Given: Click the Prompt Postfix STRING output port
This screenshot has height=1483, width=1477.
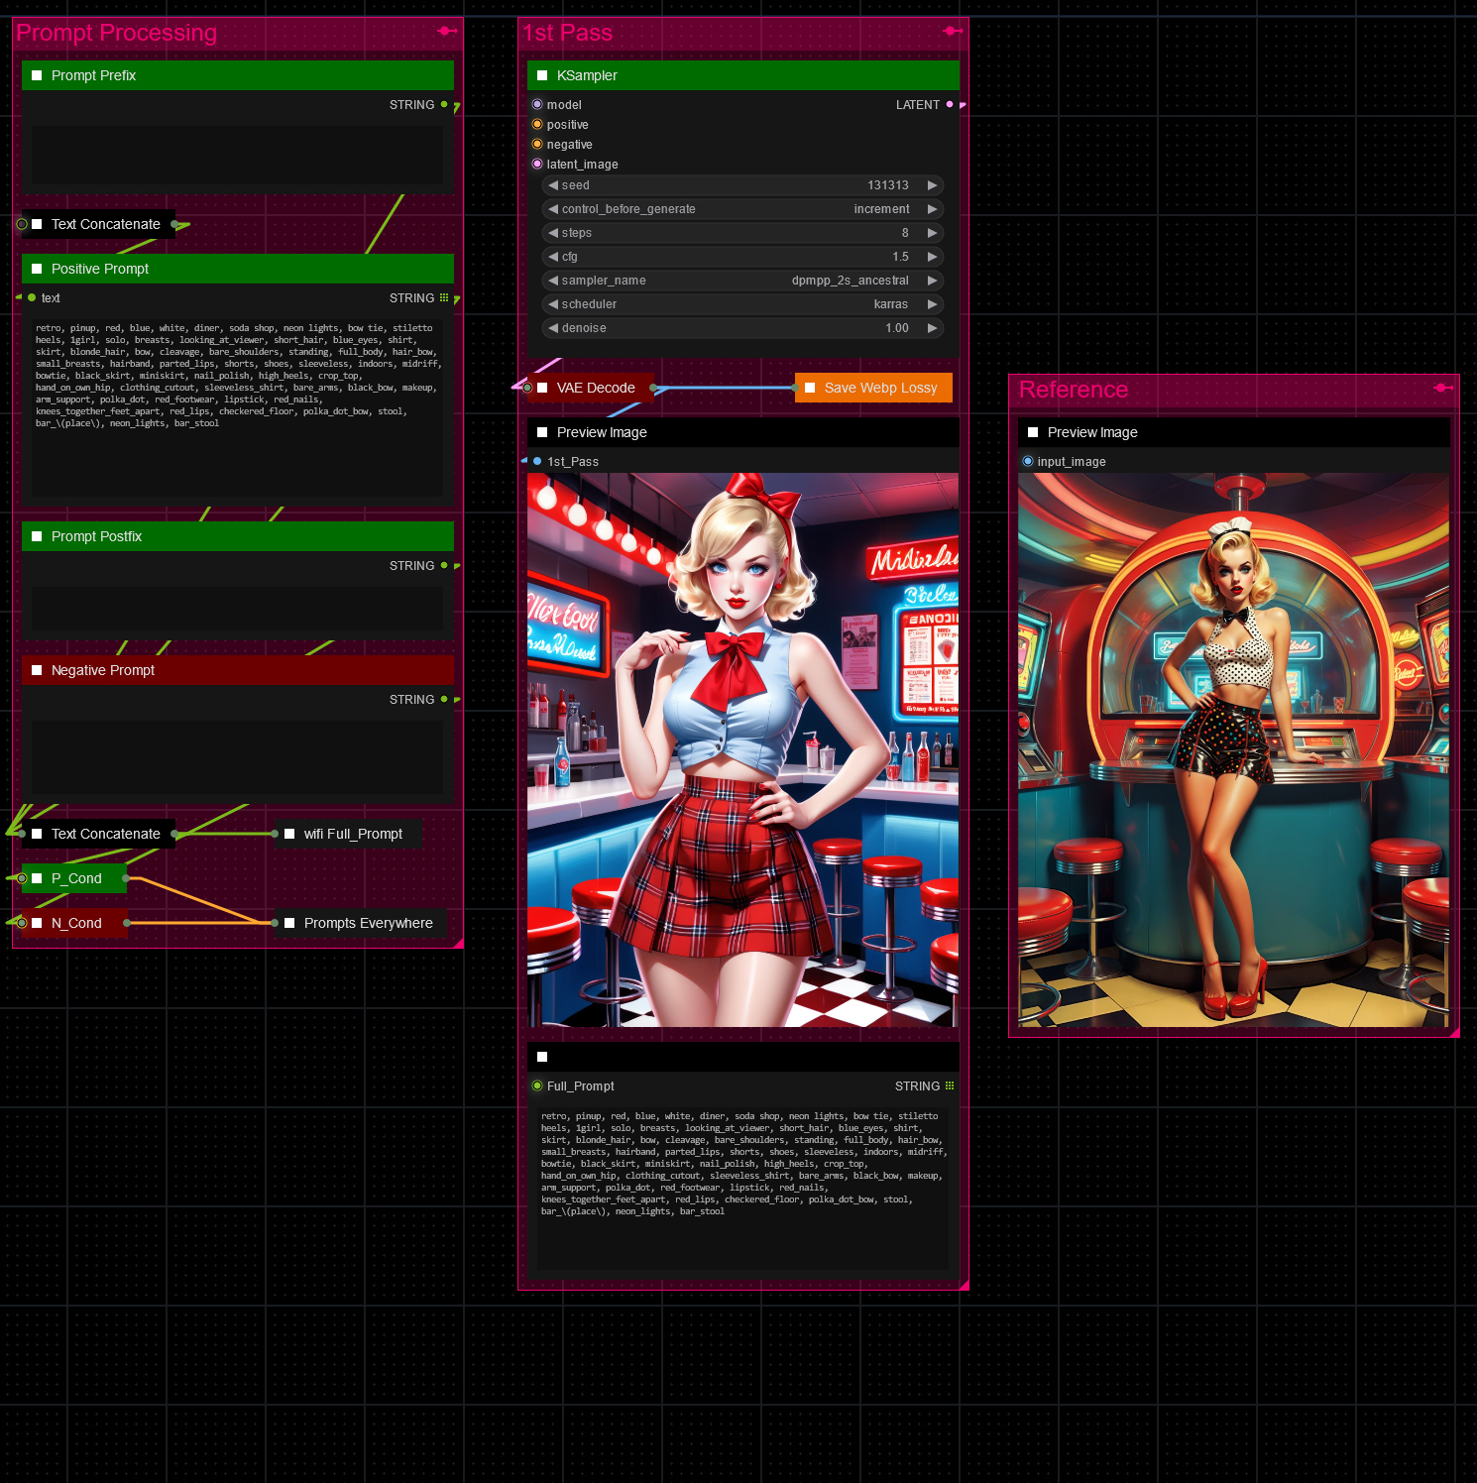Looking at the screenshot, I should [x=444, y=565].
